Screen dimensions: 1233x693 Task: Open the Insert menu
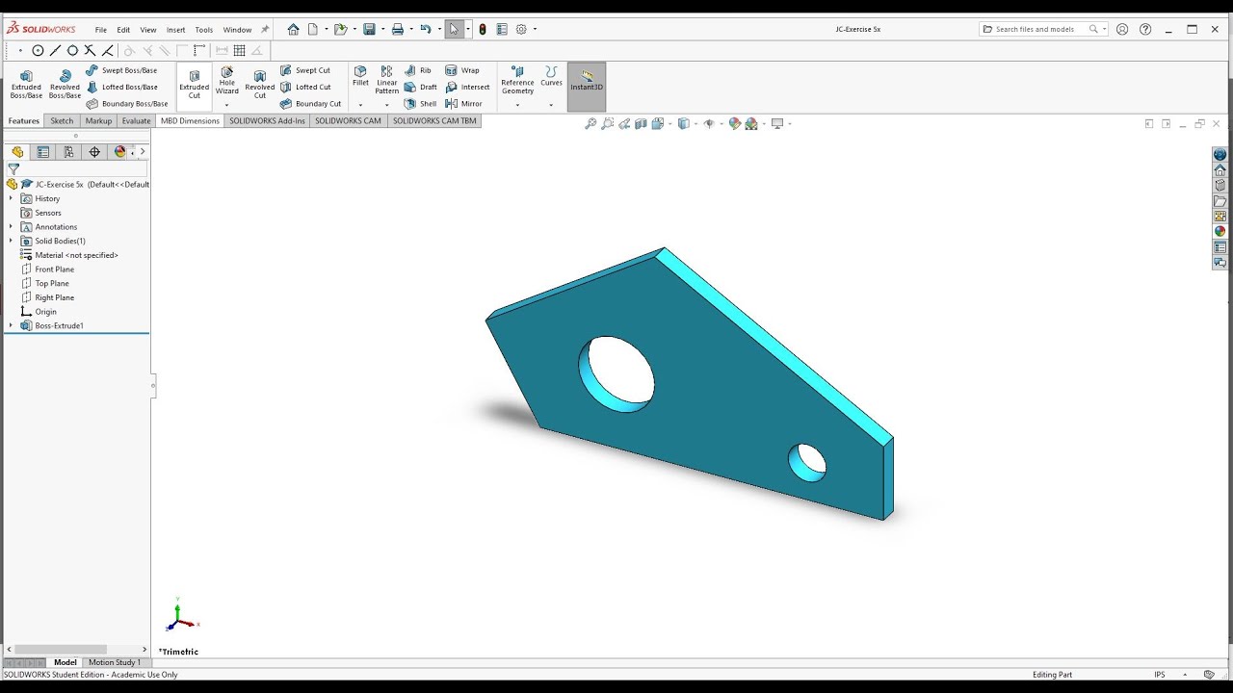[175, 30]
